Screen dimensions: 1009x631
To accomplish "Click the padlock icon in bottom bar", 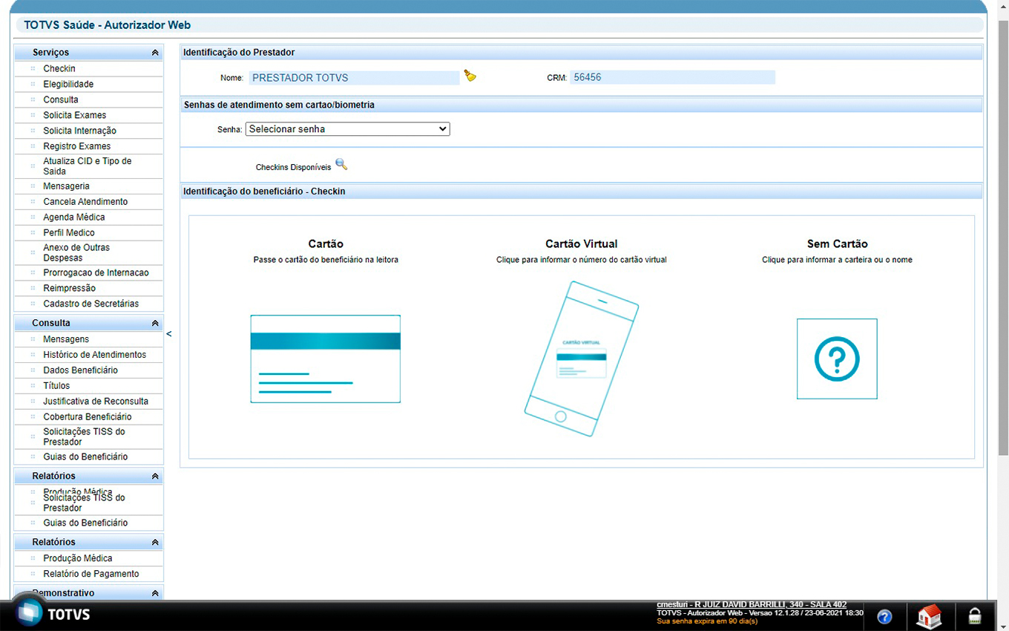I will tap(974, 616).
